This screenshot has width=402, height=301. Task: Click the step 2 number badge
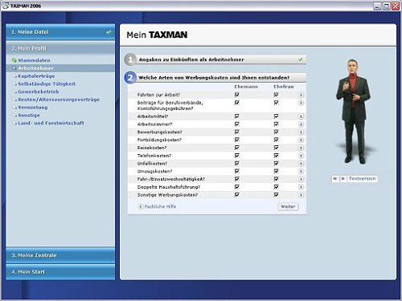click(130, 78)
